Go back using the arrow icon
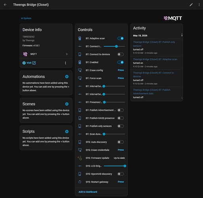203x198 pixels. (5, 5)
